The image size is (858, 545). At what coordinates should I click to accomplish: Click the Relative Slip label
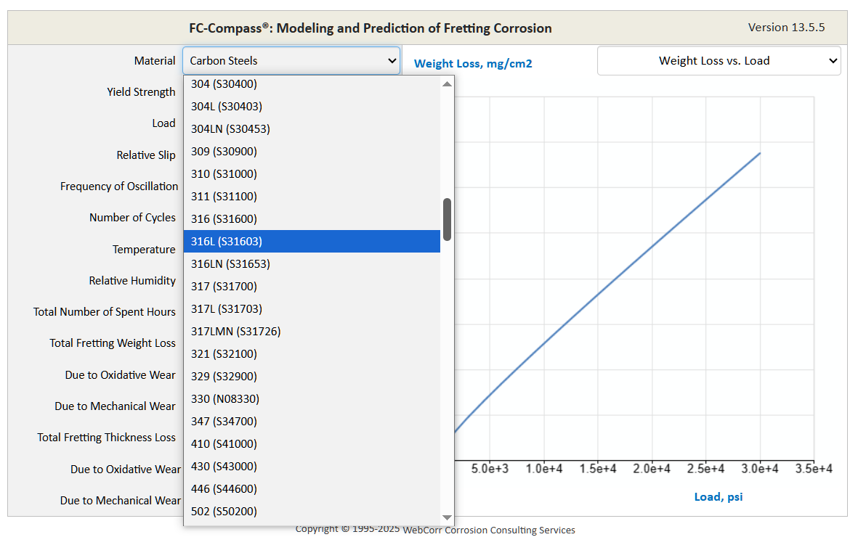coord(145,155)
